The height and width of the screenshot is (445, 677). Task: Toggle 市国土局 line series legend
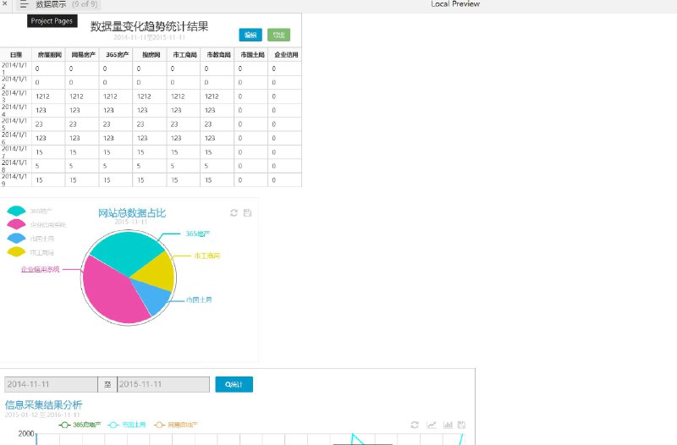pos(126,425)
